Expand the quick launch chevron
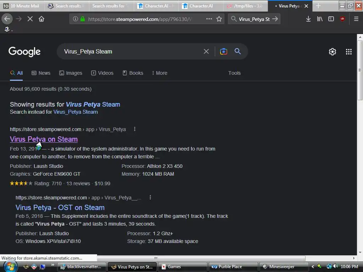Screen dimensions: 363x272 [53, 265]
